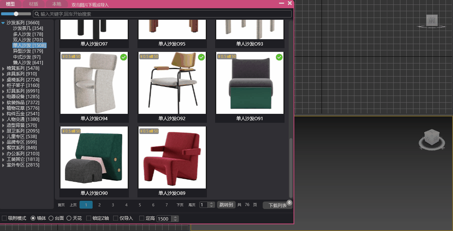Switch to the 模型 tab
This screenshot has width=453, height=231.
(x=10, y=4)
